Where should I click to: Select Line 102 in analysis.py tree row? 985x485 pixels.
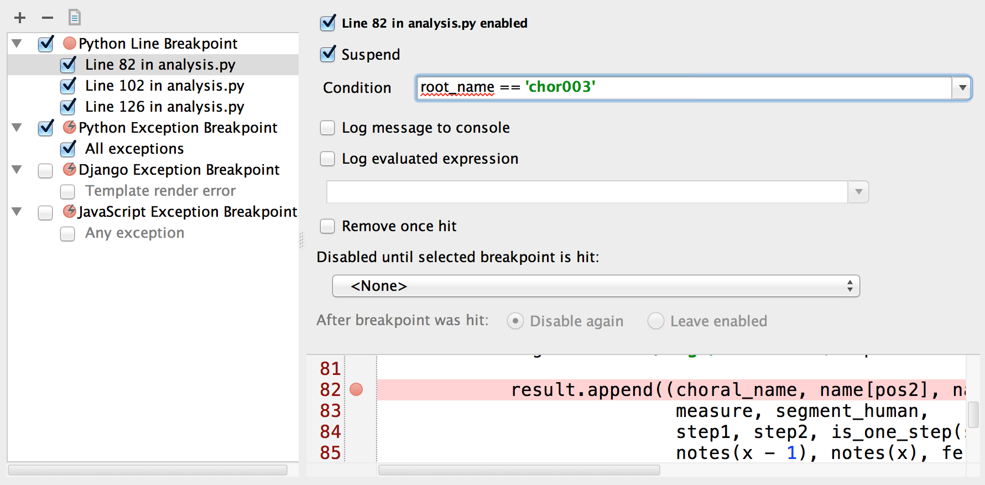tap(153, 86)
